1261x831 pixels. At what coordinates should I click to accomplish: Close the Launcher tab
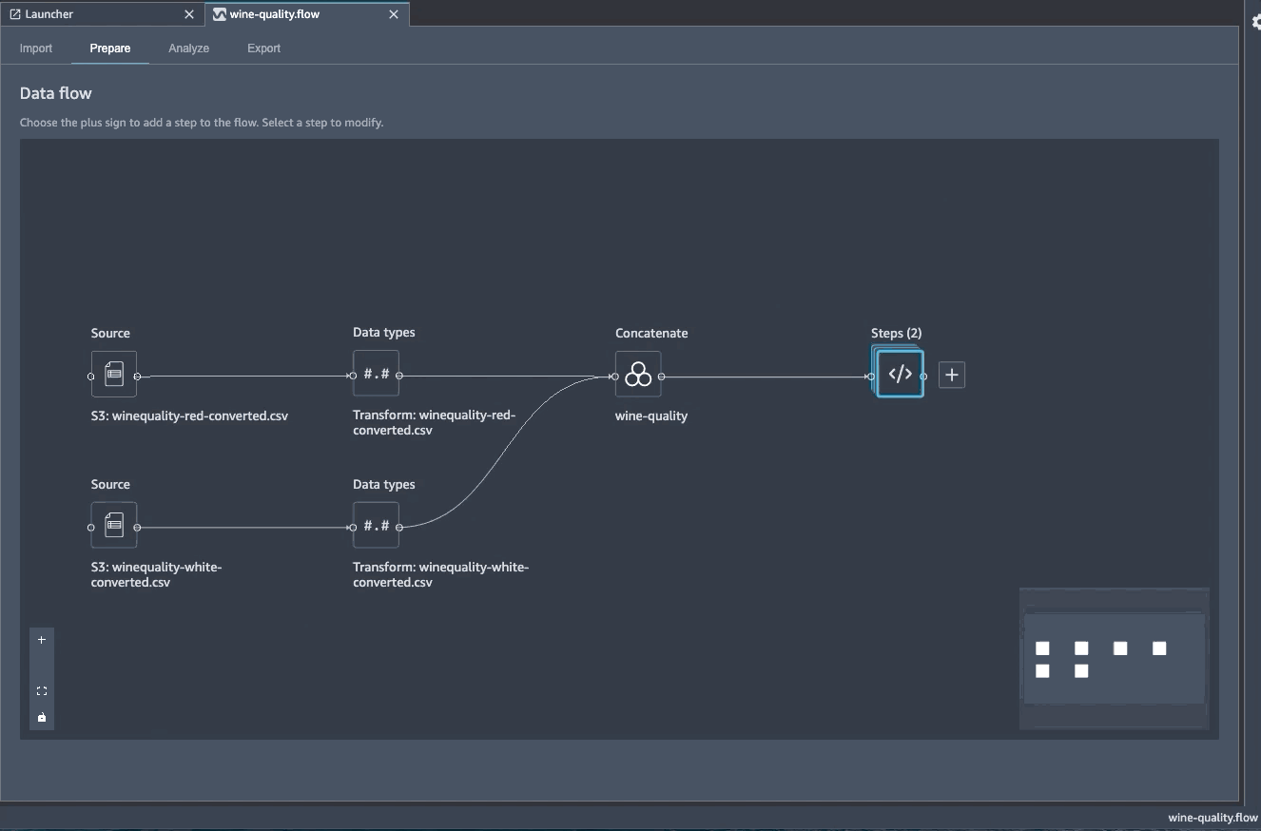[x=188, y=14]
